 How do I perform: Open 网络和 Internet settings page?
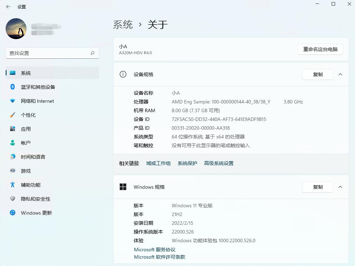tap(52, 101)
